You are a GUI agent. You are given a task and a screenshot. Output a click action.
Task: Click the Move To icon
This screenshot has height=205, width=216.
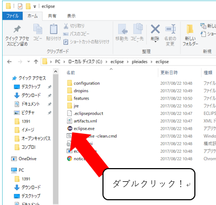[123, 29]
